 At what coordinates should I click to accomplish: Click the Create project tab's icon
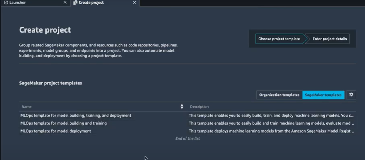(75, 3)
